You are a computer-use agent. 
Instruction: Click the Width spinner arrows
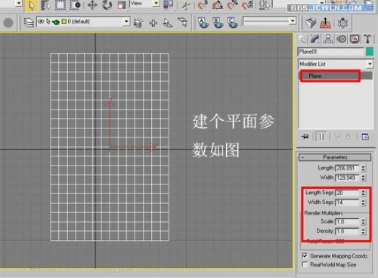(363, 178)
